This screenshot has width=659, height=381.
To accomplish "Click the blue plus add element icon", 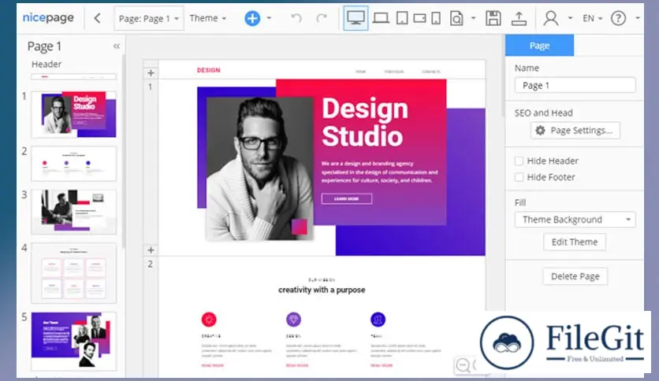I will [x=252, y=18].
